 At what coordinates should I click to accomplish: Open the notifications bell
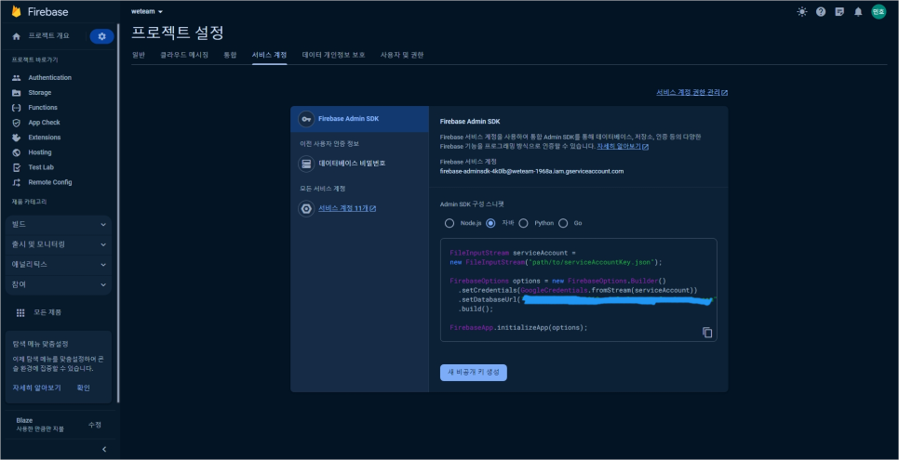pos(858,11)
